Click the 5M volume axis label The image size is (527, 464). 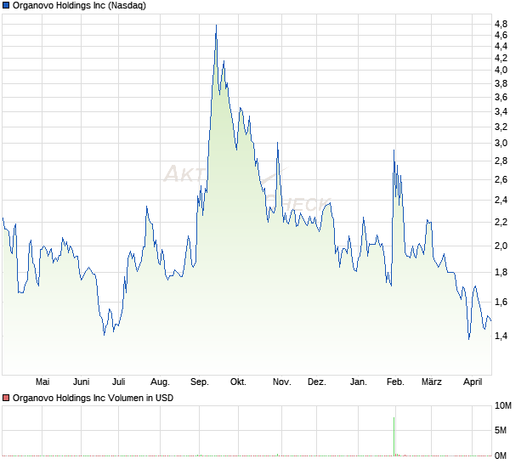tap(501, 430)
